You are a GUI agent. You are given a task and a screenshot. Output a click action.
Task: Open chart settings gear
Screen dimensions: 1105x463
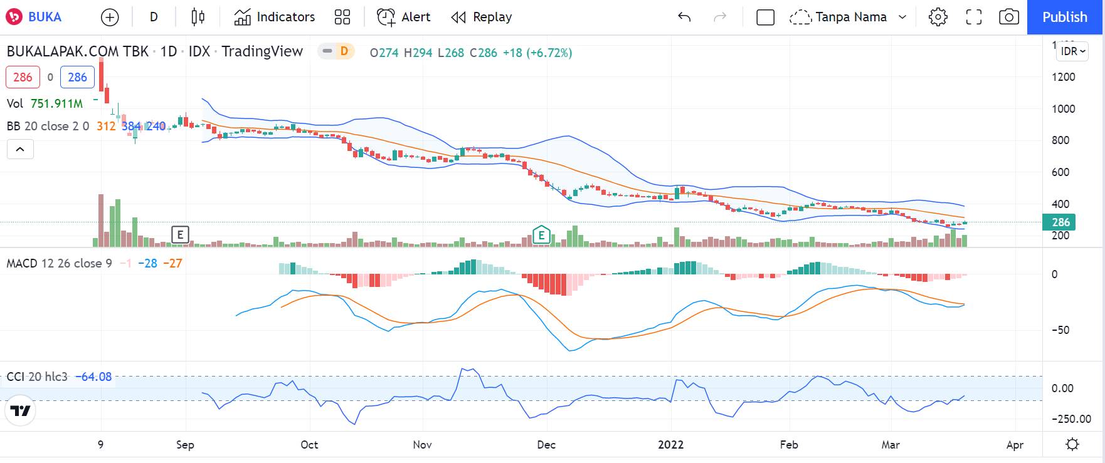point(938,17)
